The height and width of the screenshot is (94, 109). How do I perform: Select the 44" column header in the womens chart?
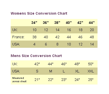[92, 23]
